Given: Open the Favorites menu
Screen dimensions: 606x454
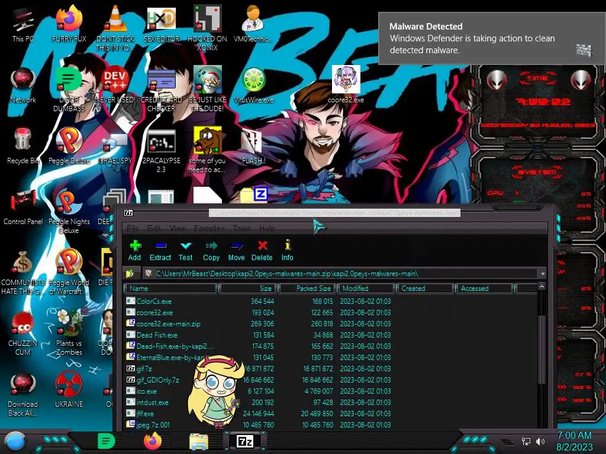Looking at the screenshot, I should tap(209, 228).
